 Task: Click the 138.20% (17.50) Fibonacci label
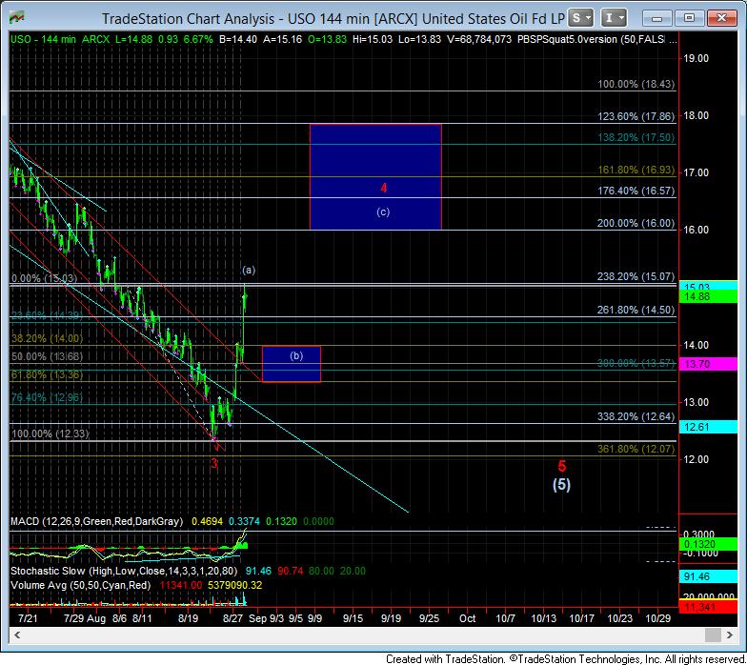click(x=636, y=137)
